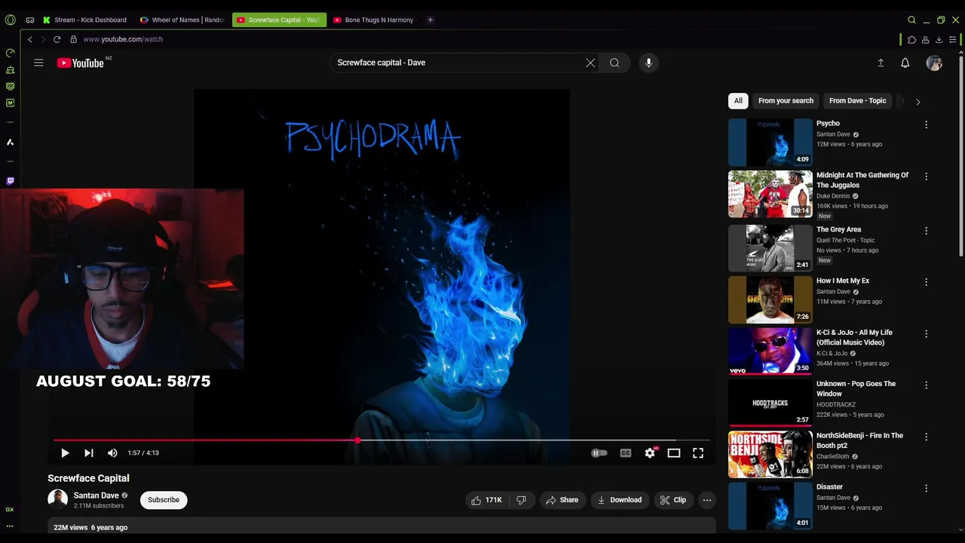
Task: Switch to Wheel of Names tab
Action: (x=183, y=20)
